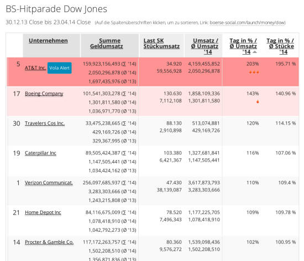
Task: Sort by Tag in % / Ø Stücke '14 header
Action: pos(280,46)
